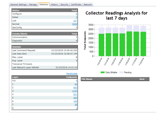Screen dimensions: 165x114
Task: Open layer 7 endpoints link 38
Action: [x=76, y=105]
